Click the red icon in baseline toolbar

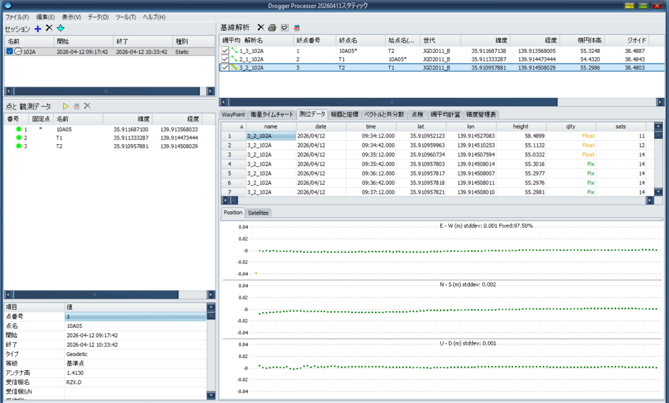(297, 27)
